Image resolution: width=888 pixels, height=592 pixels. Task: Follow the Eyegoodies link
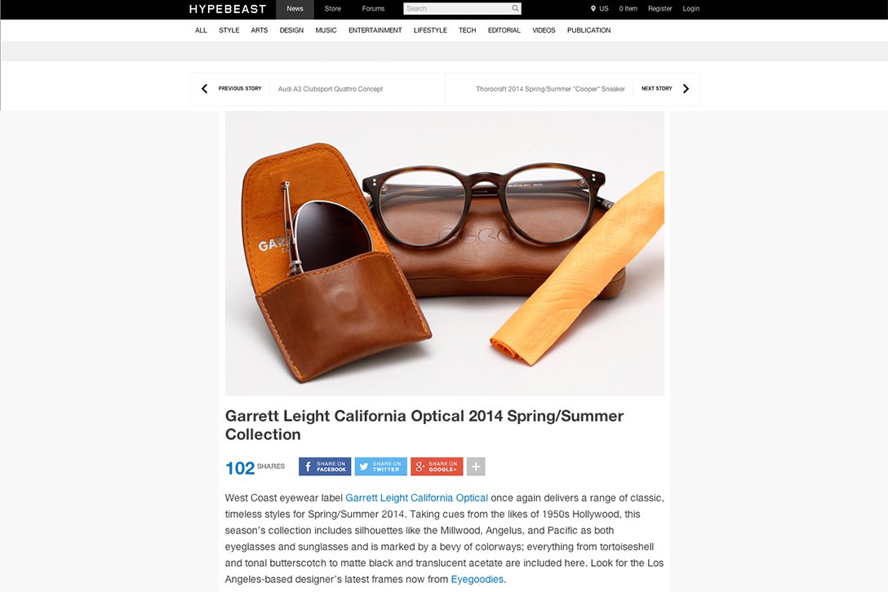click(x=477, y=580)
